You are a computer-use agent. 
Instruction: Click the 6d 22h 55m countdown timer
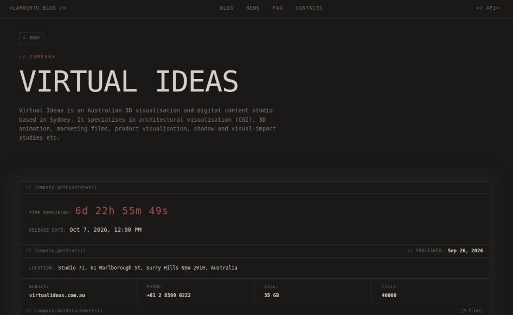121,211
